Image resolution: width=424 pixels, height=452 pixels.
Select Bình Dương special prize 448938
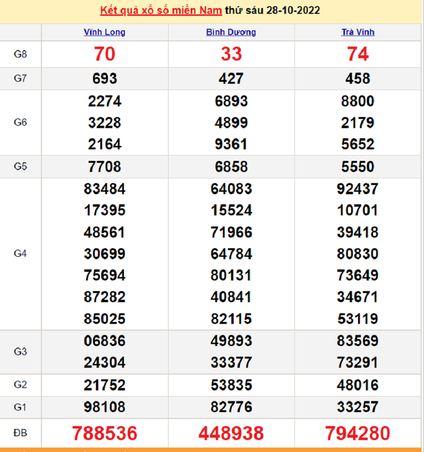[x=231, y=433]
